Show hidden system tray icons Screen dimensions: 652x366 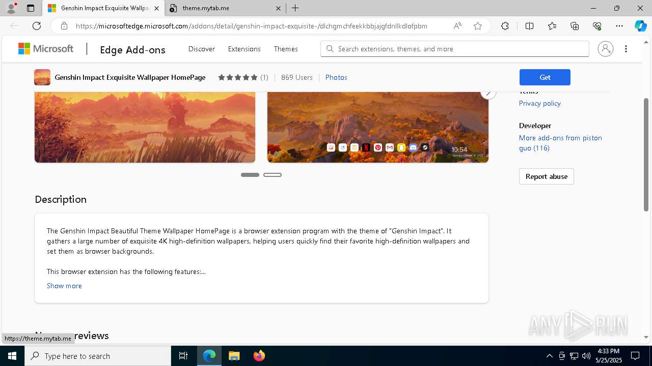pos(549,356)
